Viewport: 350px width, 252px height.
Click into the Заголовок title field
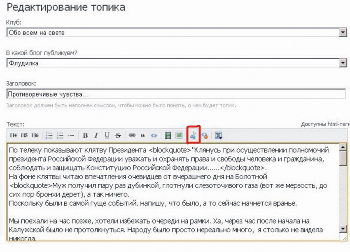[x=176, y=94]
